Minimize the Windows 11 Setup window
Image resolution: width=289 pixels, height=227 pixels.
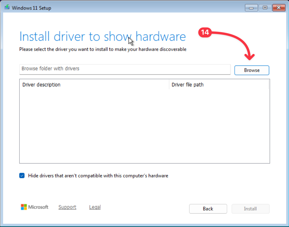[x=252, y=8]
